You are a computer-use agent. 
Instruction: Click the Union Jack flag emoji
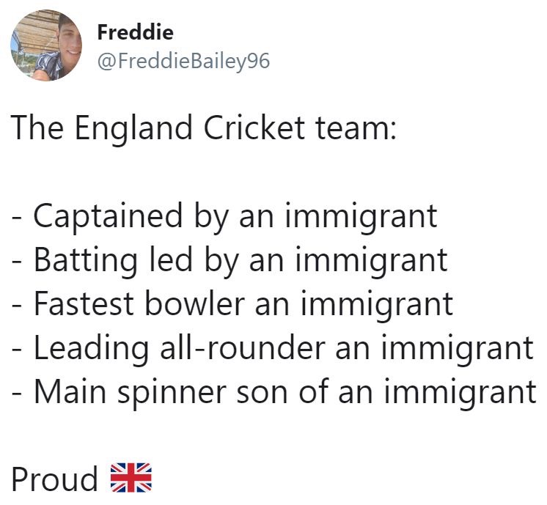coord(131,478)
